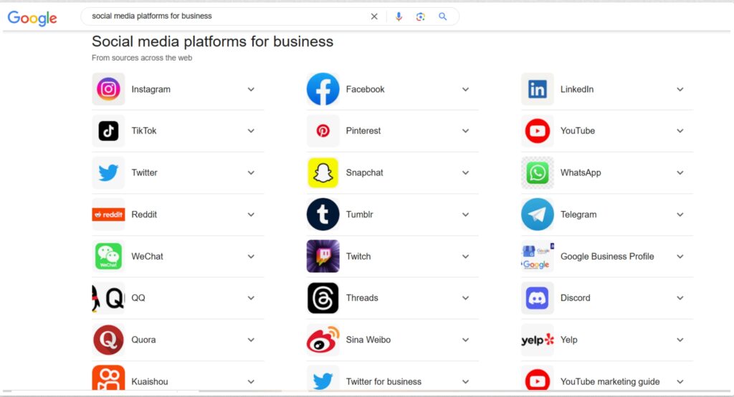734x397 pixels.
Task: Click the WhatsApp logo icon
Action: (538, 173)
